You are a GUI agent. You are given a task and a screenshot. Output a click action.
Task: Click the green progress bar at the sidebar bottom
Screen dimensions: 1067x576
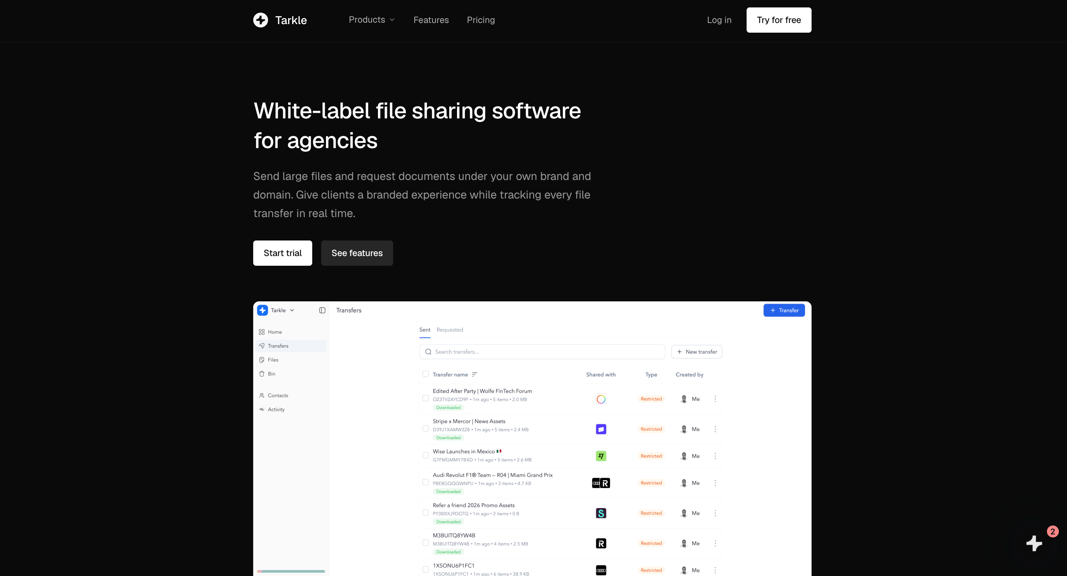291,571
